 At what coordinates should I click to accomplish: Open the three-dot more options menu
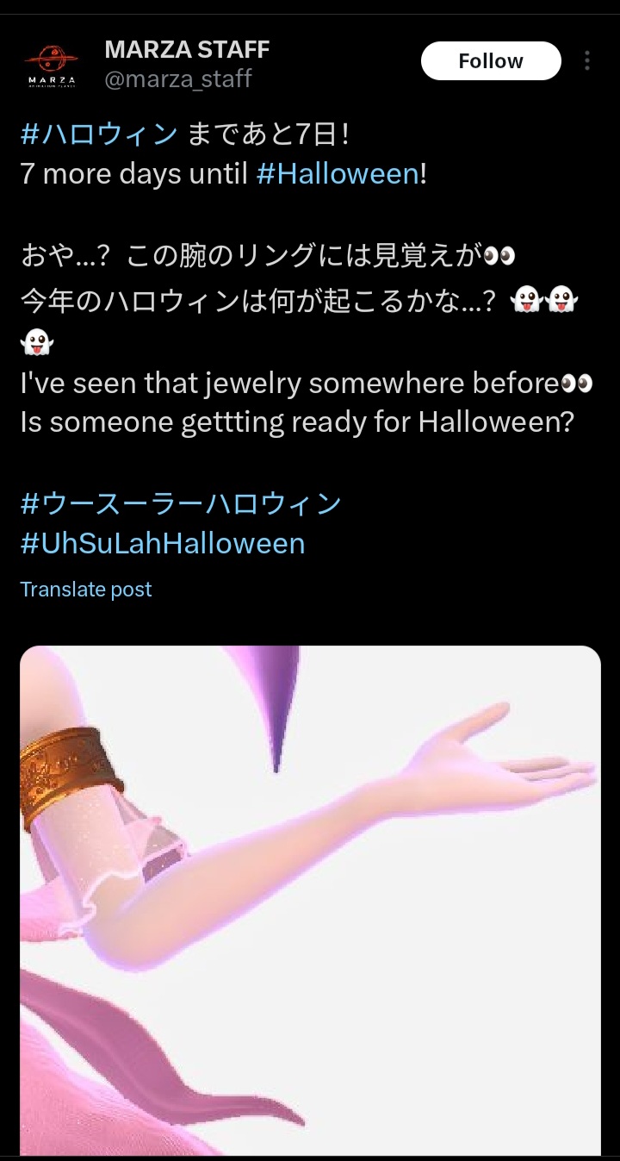click(x=587, y=61)
